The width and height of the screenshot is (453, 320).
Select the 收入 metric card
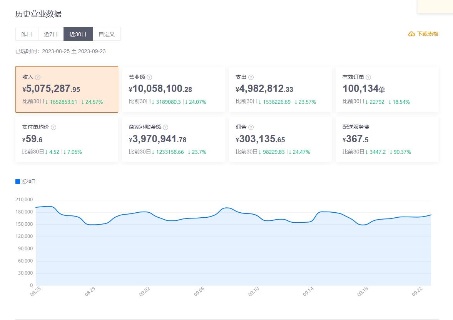coord(67,89)
